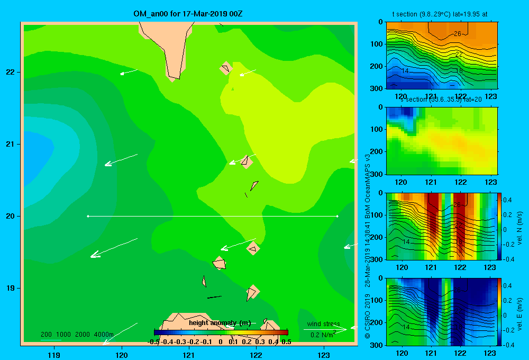The image size is (529, 360).
Task: Click the 300 depth label on the salinity section
Action: [x=377, y=174]
